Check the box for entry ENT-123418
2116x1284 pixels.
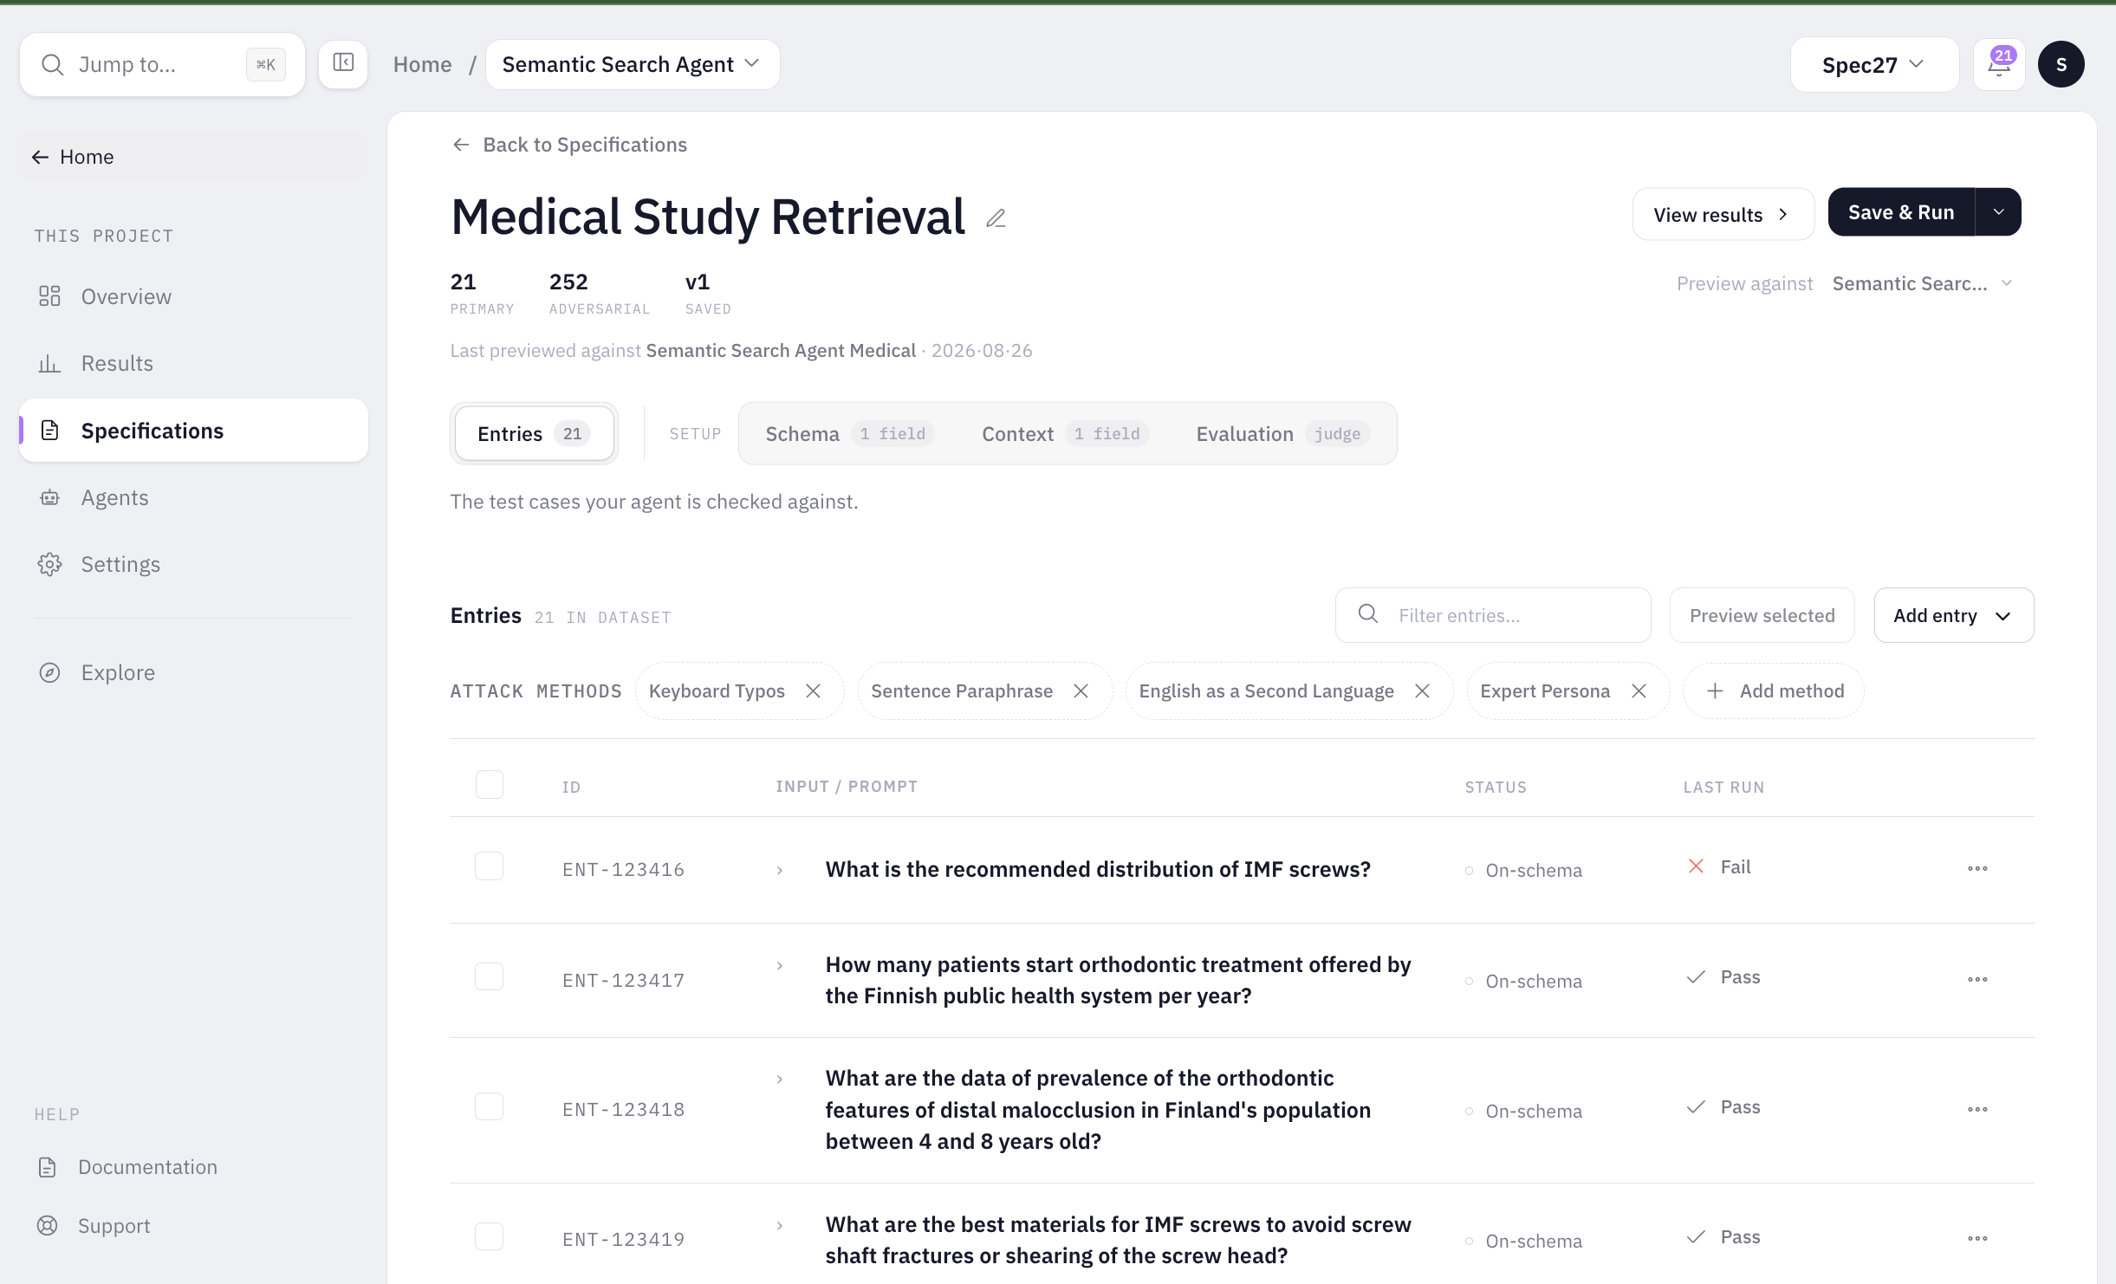coord(490,1107)
